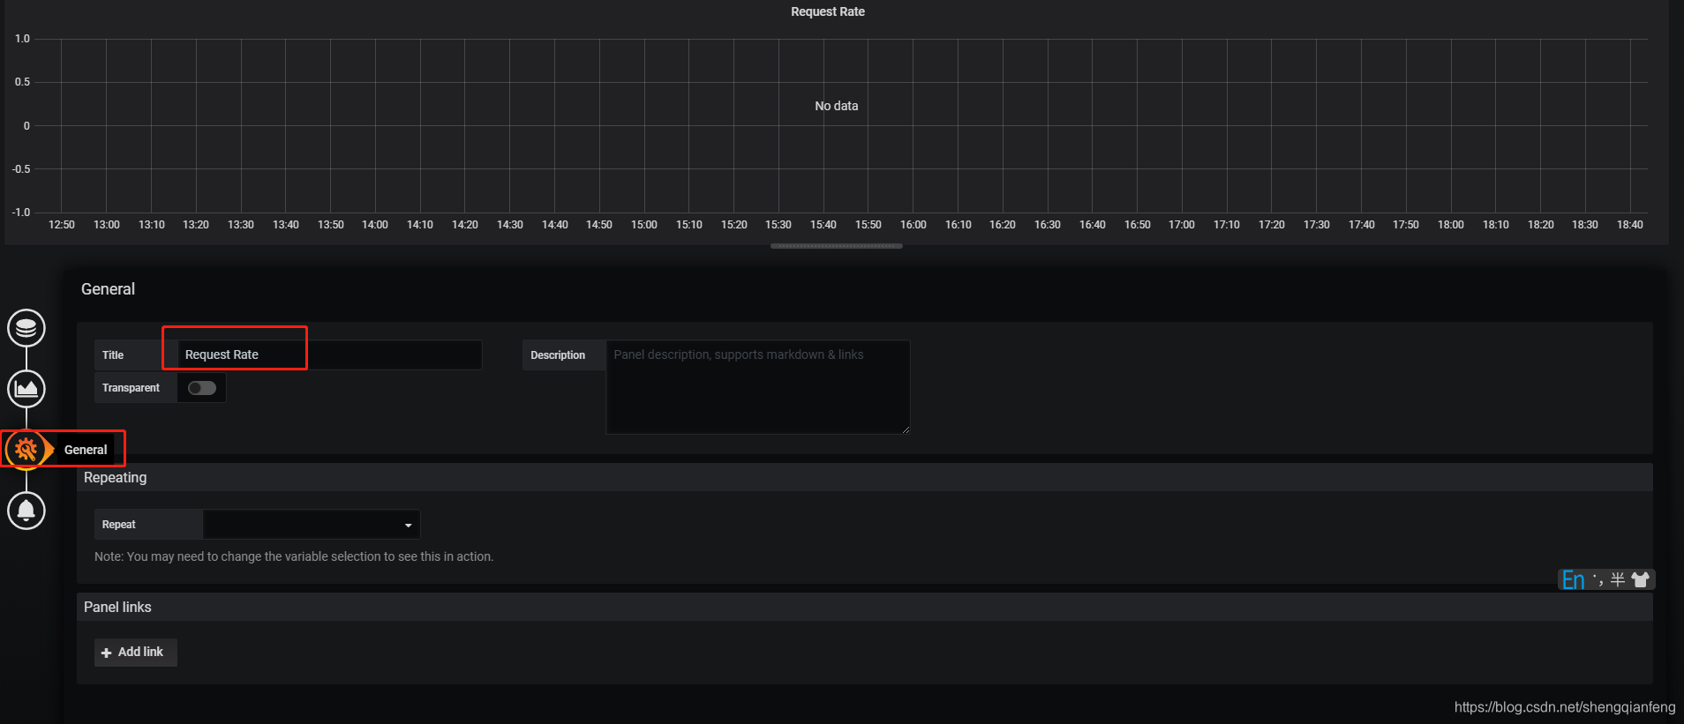Click the 0.5 y-axis label
The width and height of the screenshot is (1684, 724).
coord(22,82)
